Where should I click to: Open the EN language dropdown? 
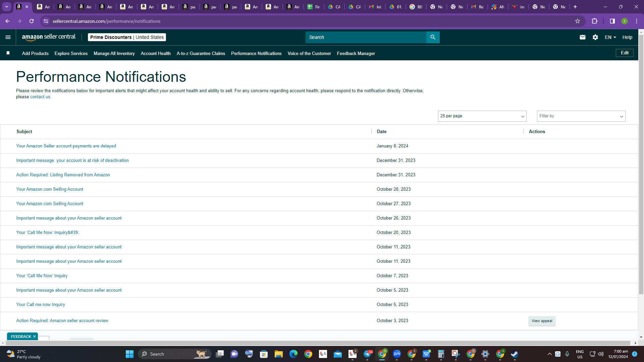point(610,37)
